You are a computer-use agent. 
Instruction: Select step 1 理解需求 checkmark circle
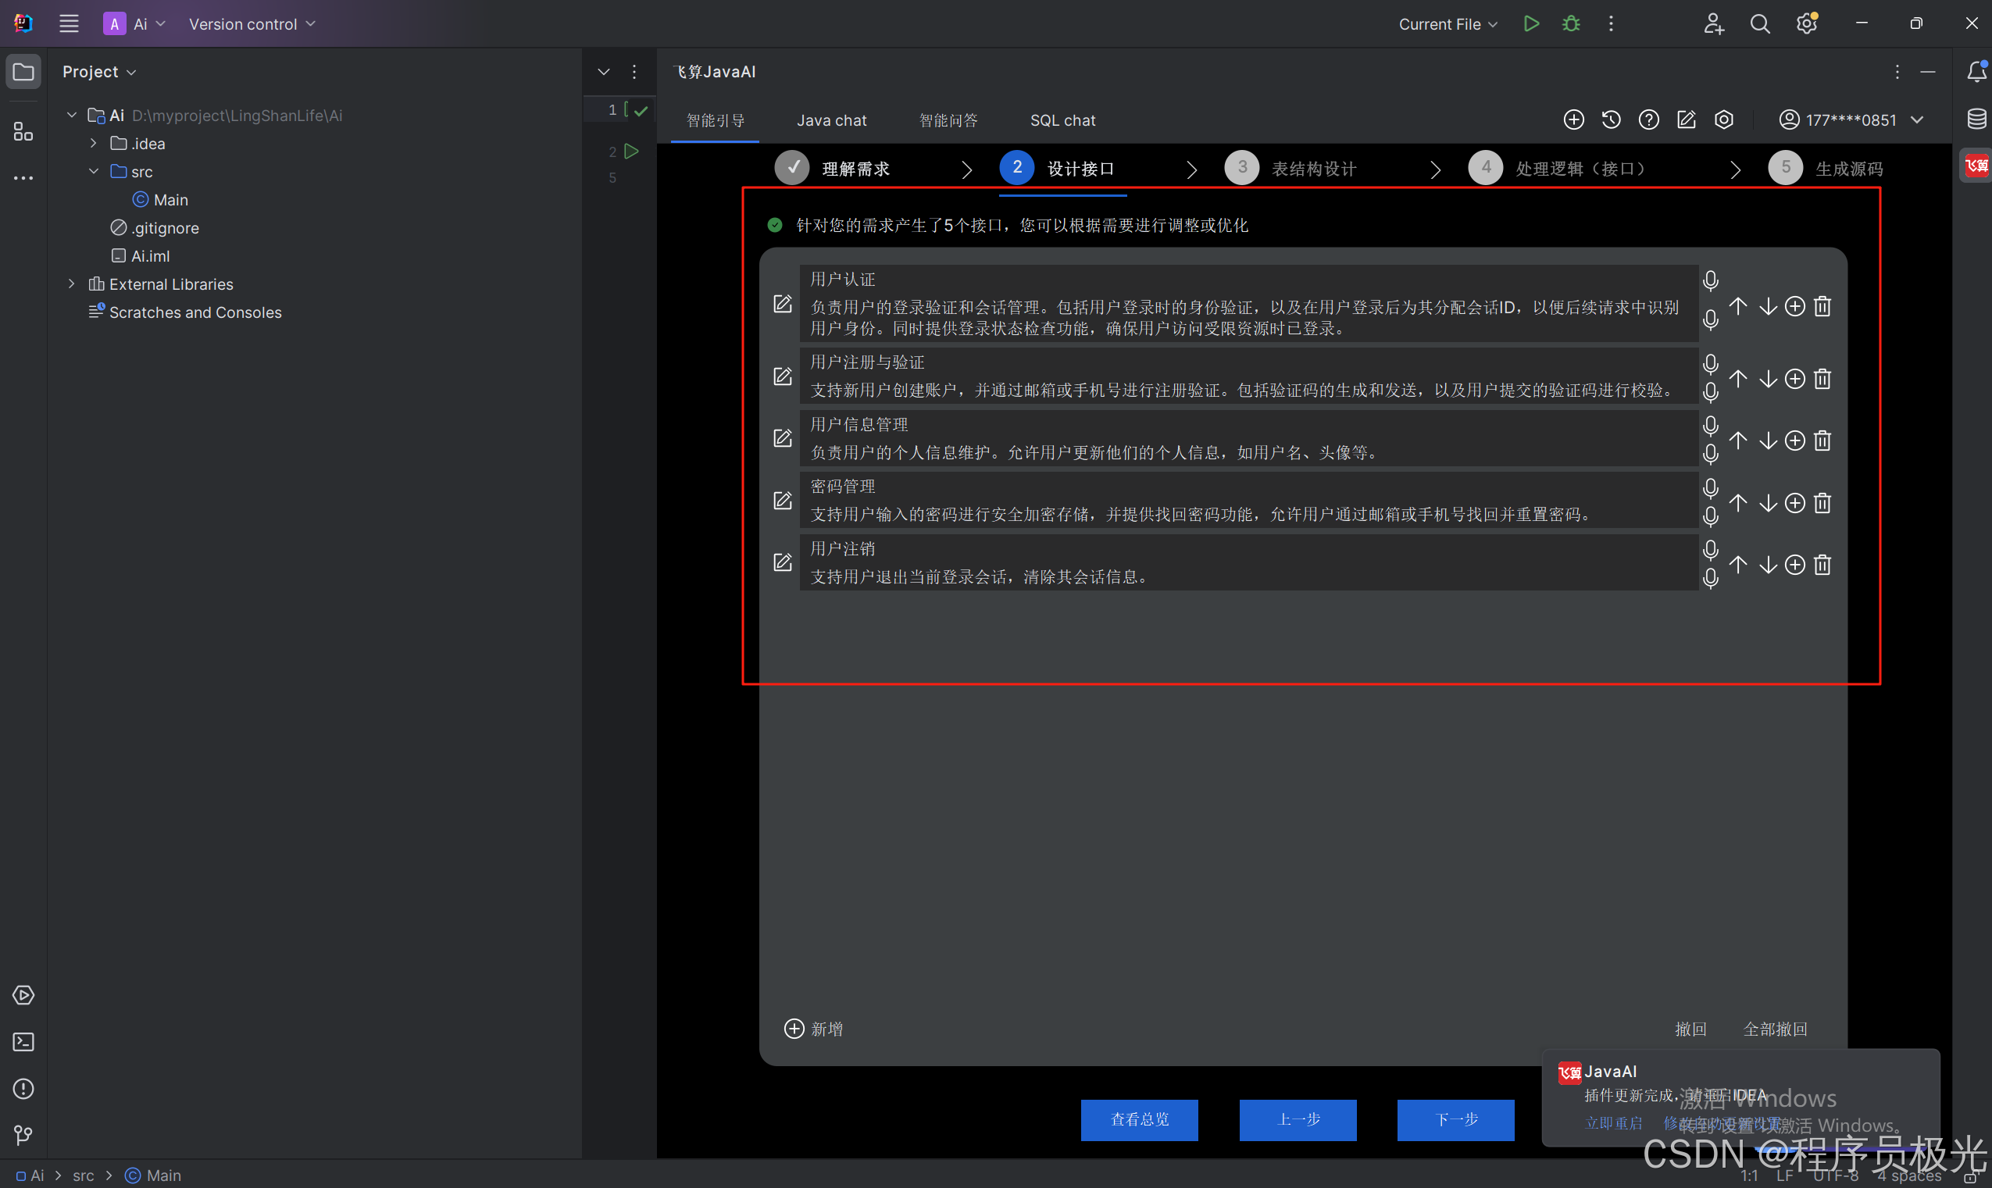coord(792,168)
